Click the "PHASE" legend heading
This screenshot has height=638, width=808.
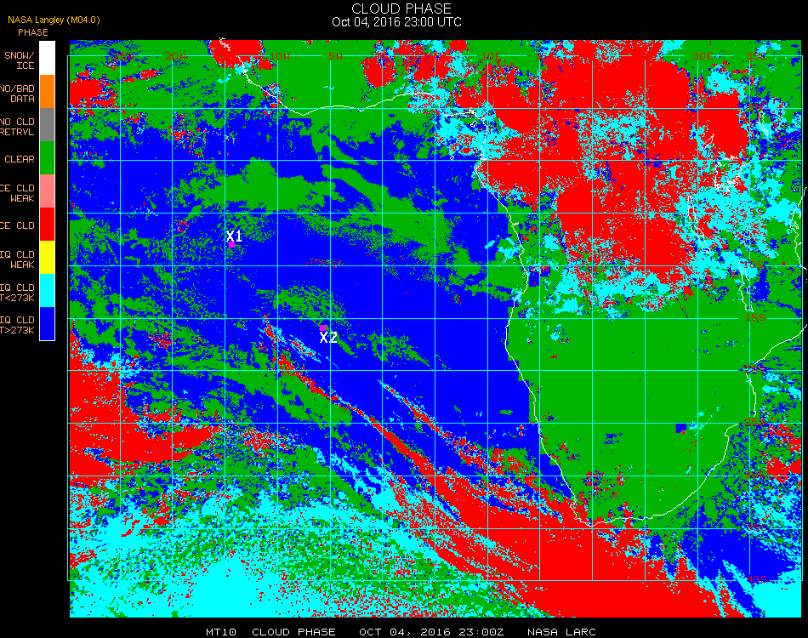click(33, 32)
